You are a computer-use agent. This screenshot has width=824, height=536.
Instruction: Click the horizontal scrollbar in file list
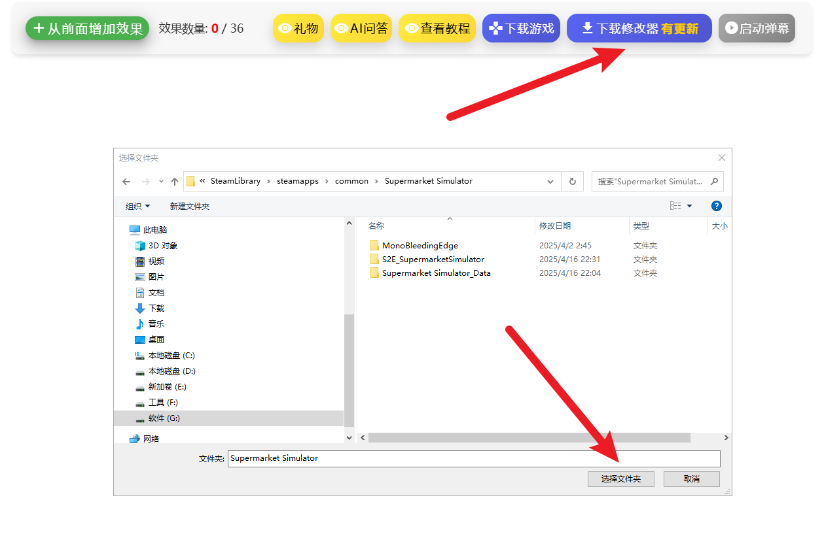[x=529, y=438]
